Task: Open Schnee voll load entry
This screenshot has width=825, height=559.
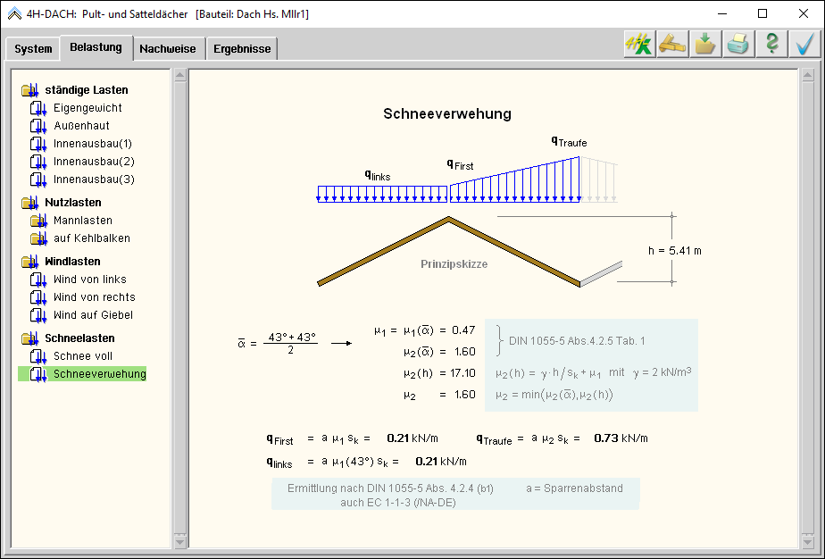Action: (x=83, y=356)
